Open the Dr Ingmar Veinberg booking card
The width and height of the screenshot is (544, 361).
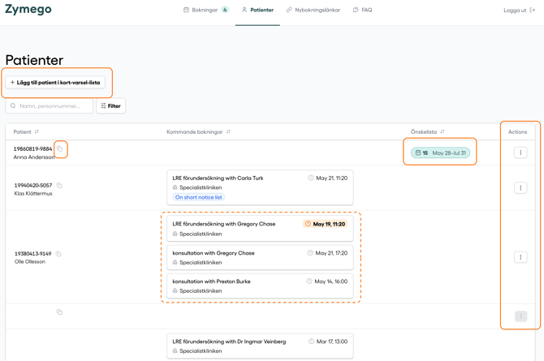point(260,346)
